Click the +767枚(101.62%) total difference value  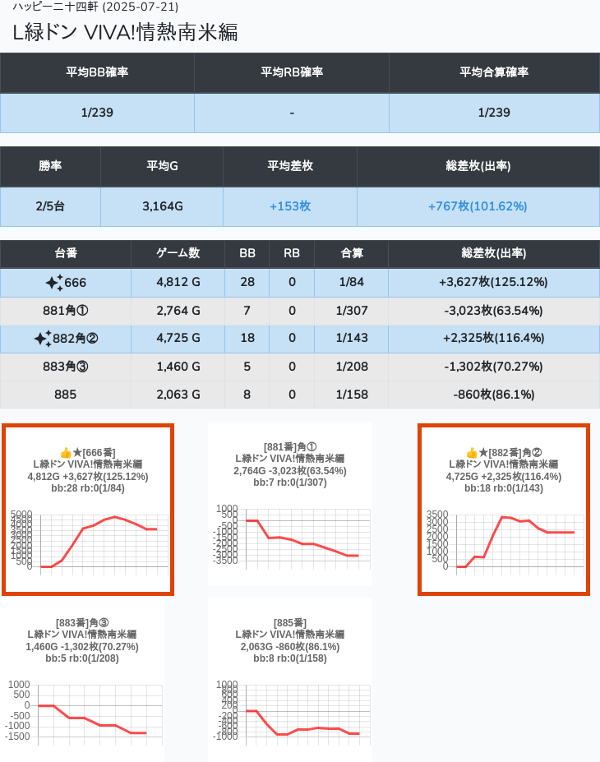click(x=478, y=206)
